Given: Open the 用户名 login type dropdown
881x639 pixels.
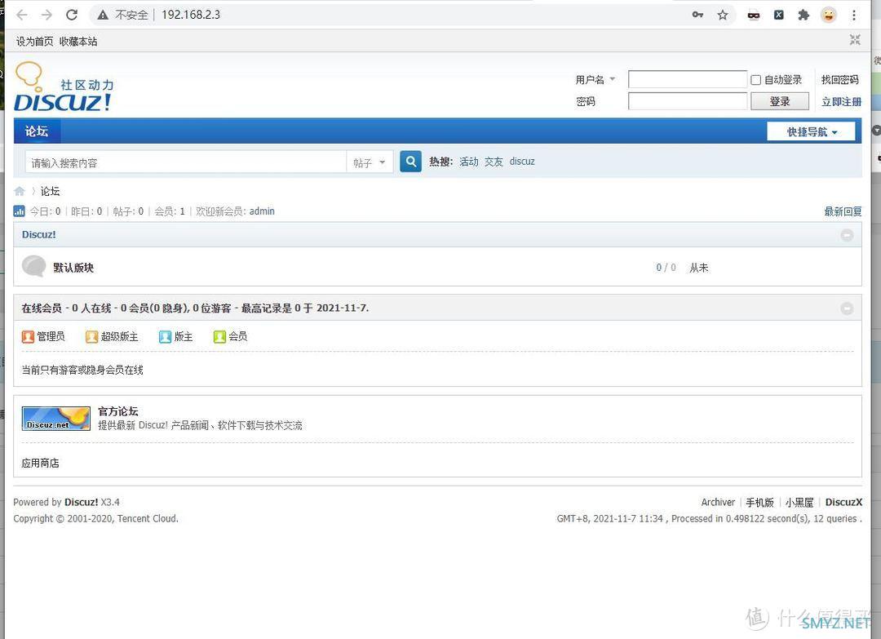Looking at the screenshot, I should (595, 80).
